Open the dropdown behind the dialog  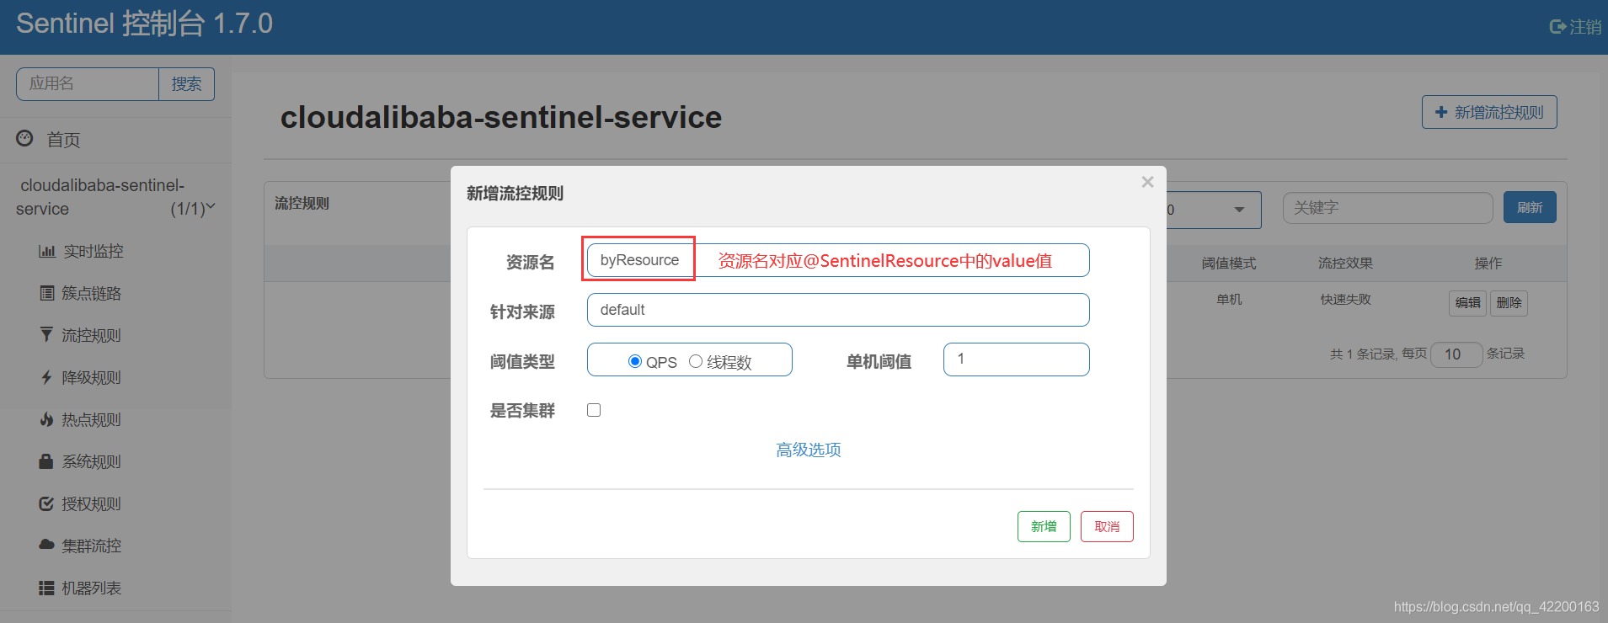click(1213, 210)
